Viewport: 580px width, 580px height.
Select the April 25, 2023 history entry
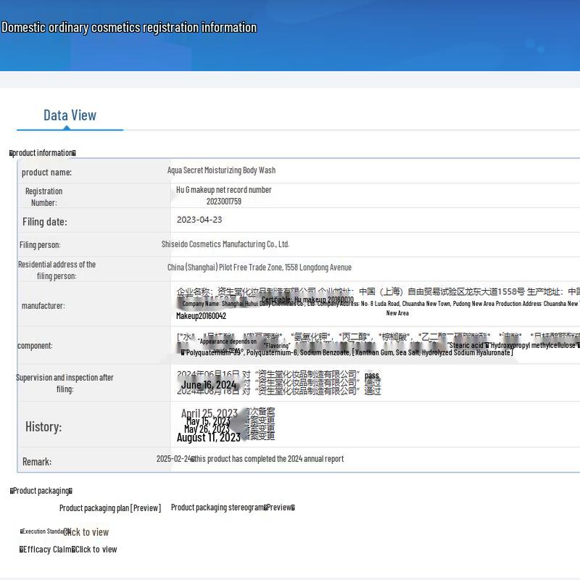(209, 414)
